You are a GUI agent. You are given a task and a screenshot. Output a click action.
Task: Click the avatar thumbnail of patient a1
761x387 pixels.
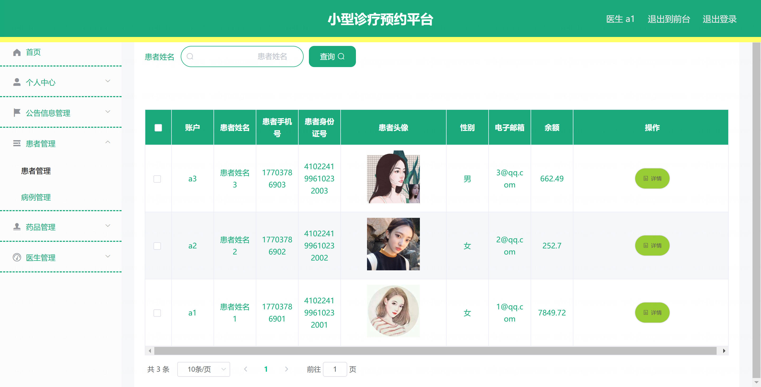(x=393, y=311)
